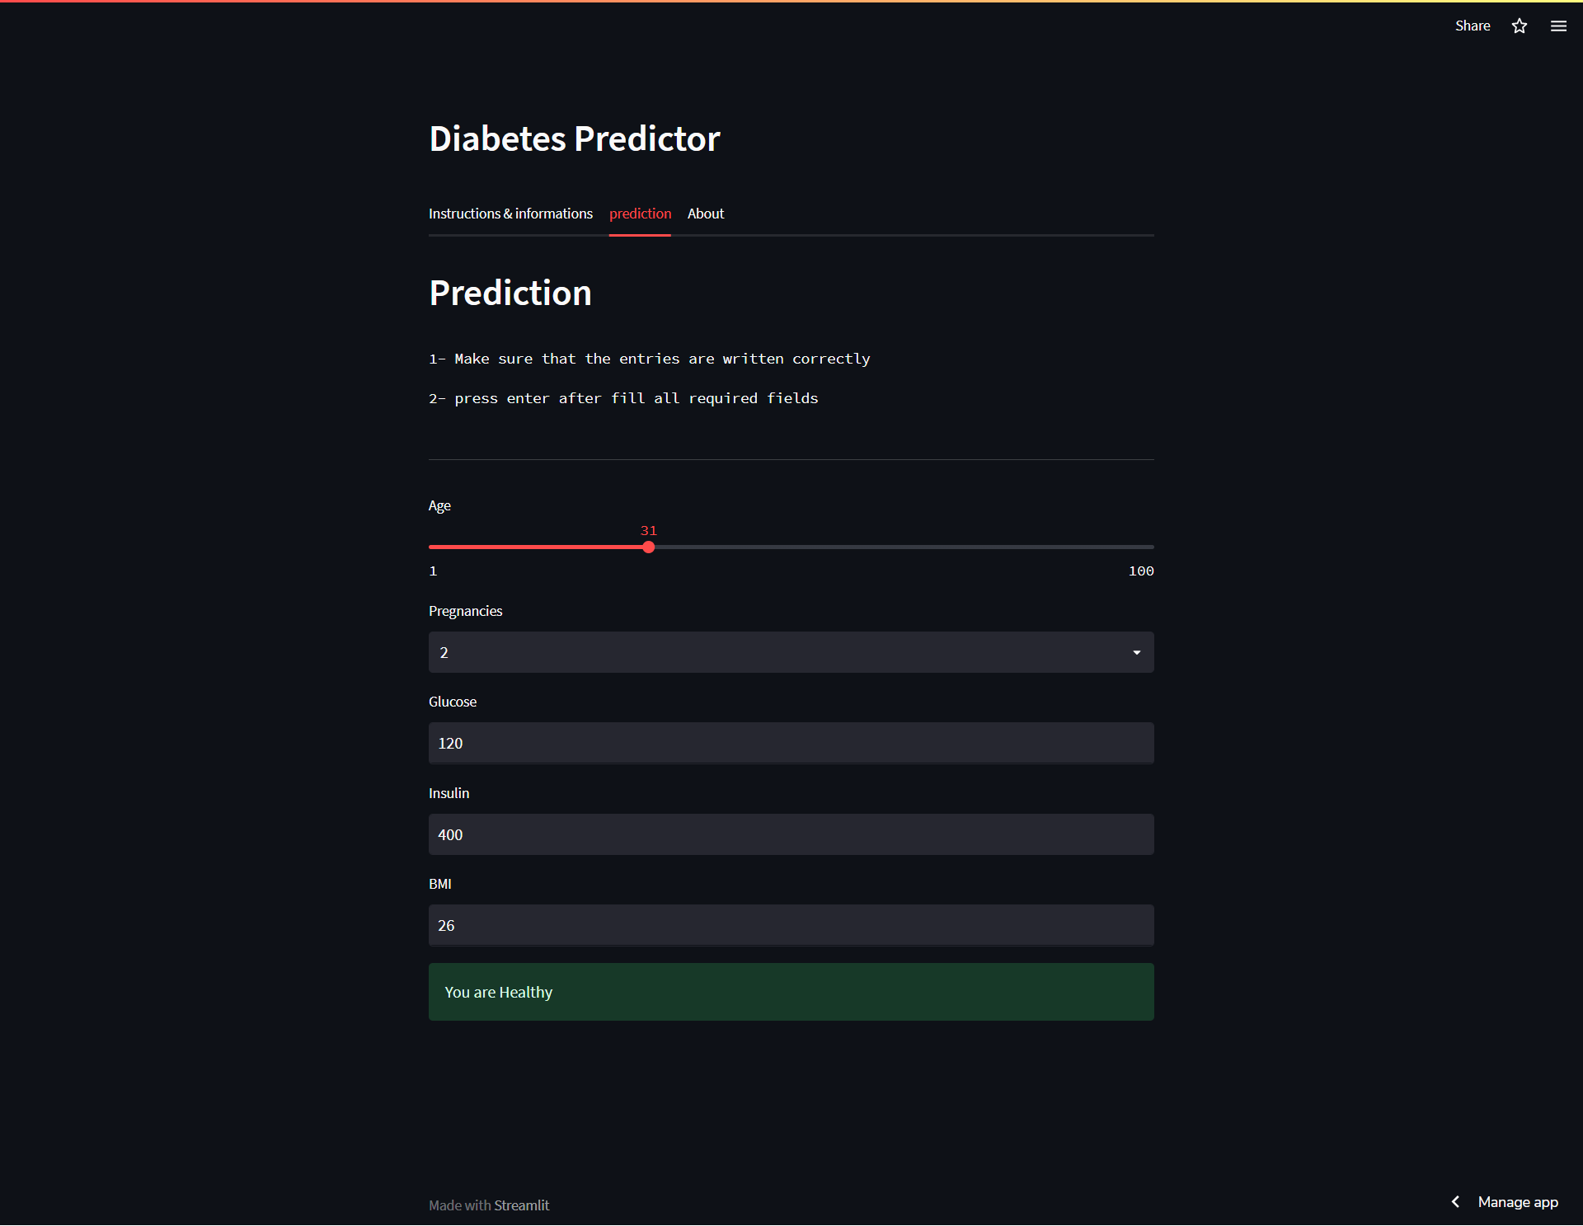
Task: Click the Glucose label
Action: pyautogui.click(x=453, y=702)
